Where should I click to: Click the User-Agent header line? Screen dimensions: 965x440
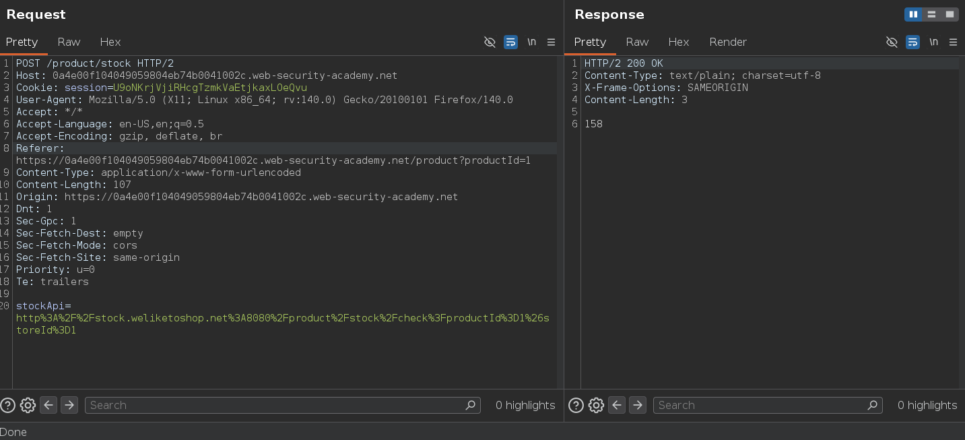tap(265, 100)
